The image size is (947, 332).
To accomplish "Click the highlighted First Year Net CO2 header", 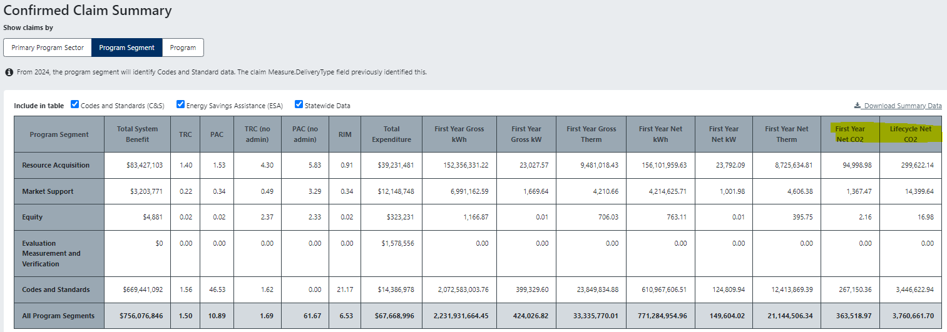I will pyautogui.click(x=850, y=134).
